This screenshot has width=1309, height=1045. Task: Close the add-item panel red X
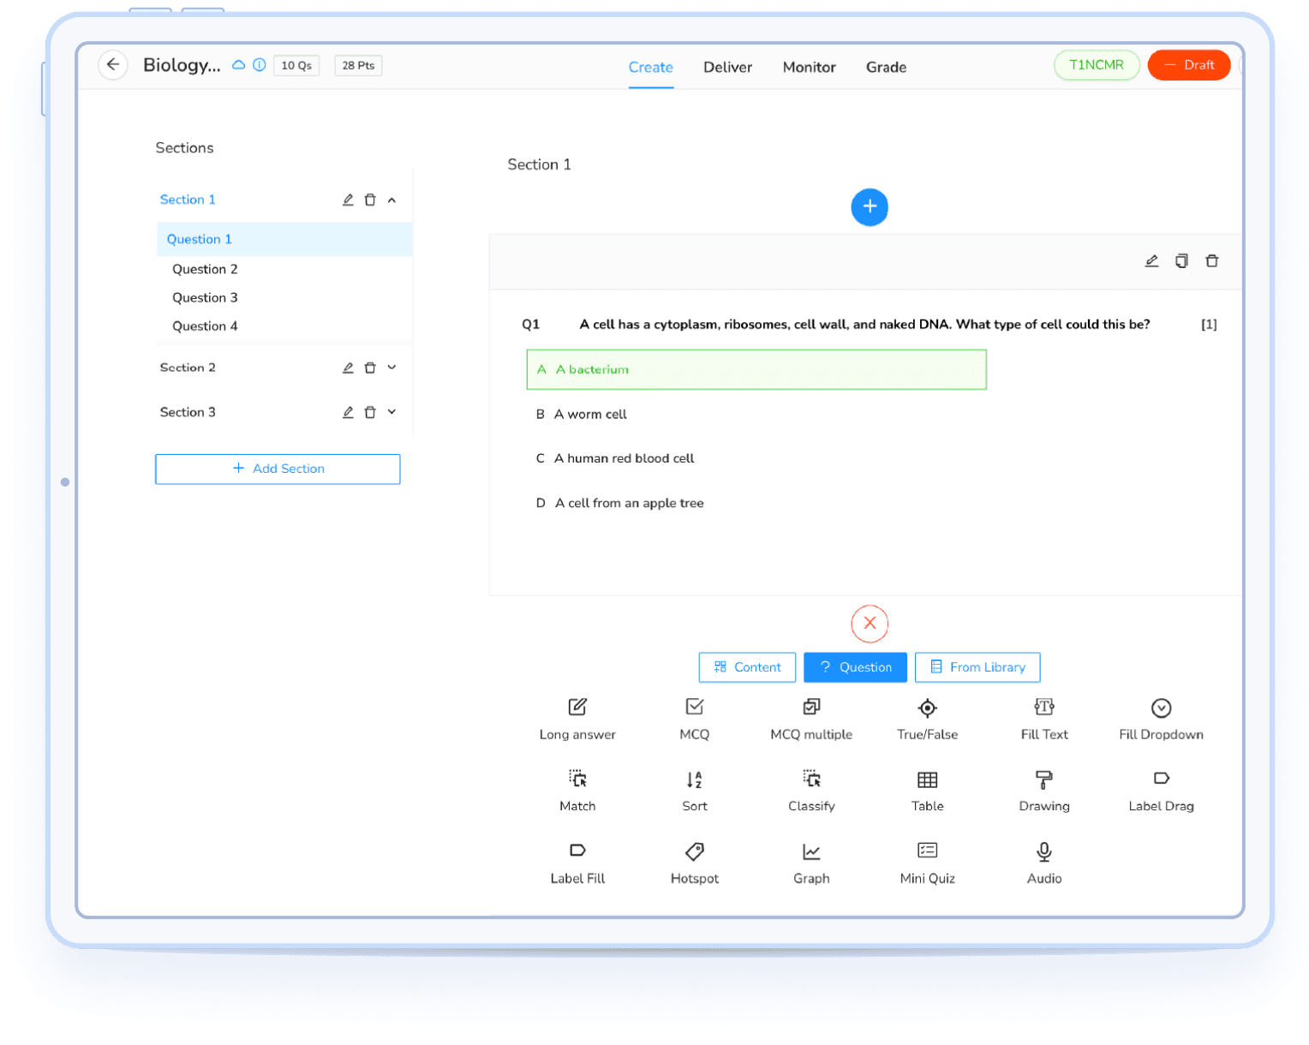[x=870, y=624]
